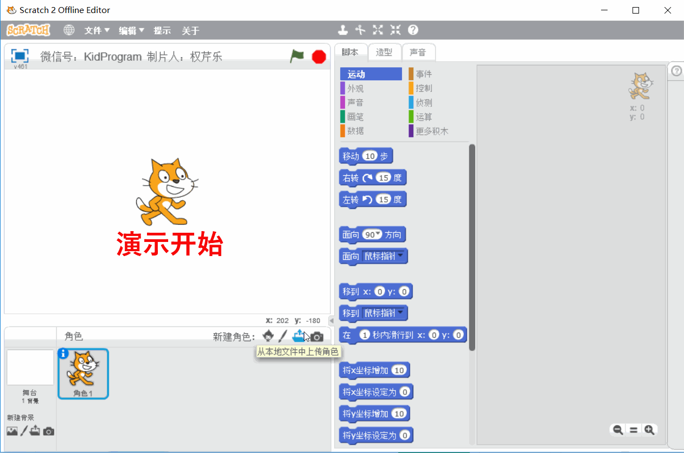Screen dimensions: 684x453
Task: Choose backdrop from library icon
Action: click(x=12, y=431)
